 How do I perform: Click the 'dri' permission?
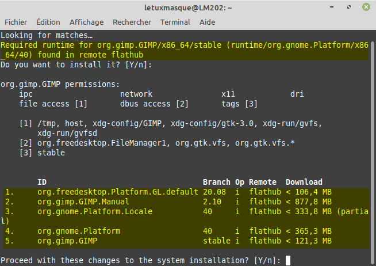click(x=297, y=94)
